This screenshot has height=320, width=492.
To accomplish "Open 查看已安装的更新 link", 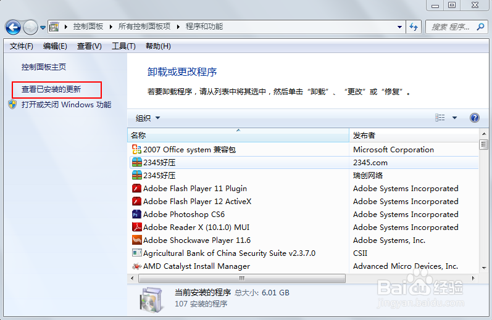I will pyautogui.click(x=51, y=89).
